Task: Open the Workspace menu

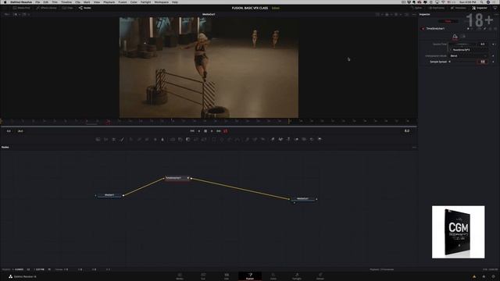Action: click(162, 2)
